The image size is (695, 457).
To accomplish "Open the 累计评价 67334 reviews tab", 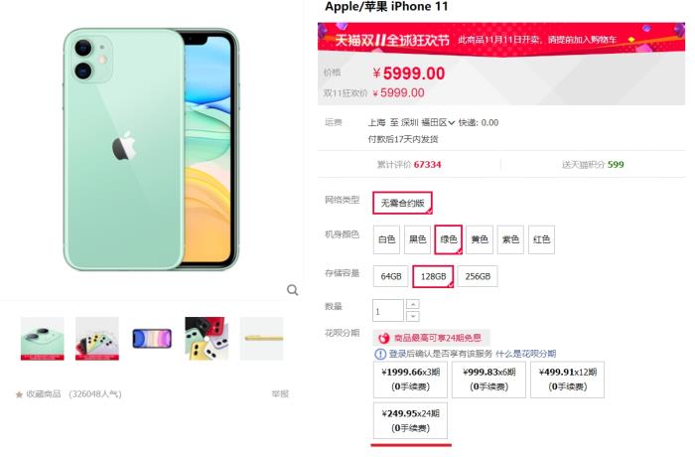I will [409, 165].
